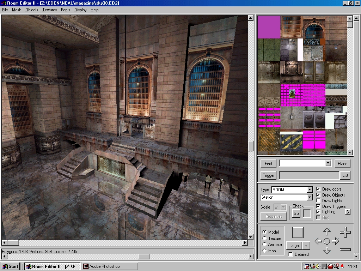361x271 pixels.
Task: Click the Target button
Action: point(294,246)
